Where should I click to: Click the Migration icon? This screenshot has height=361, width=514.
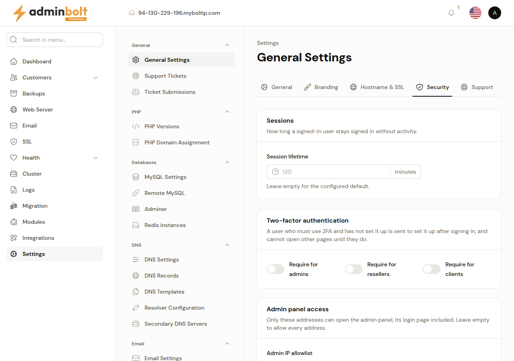(14, 206)
